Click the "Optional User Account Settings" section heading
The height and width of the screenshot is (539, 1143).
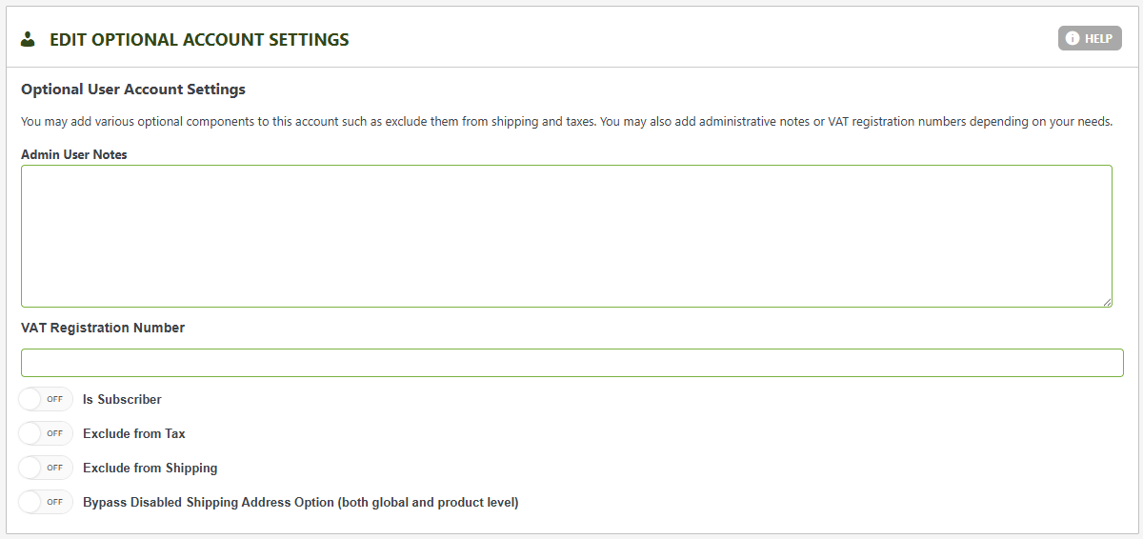(133, 90)
